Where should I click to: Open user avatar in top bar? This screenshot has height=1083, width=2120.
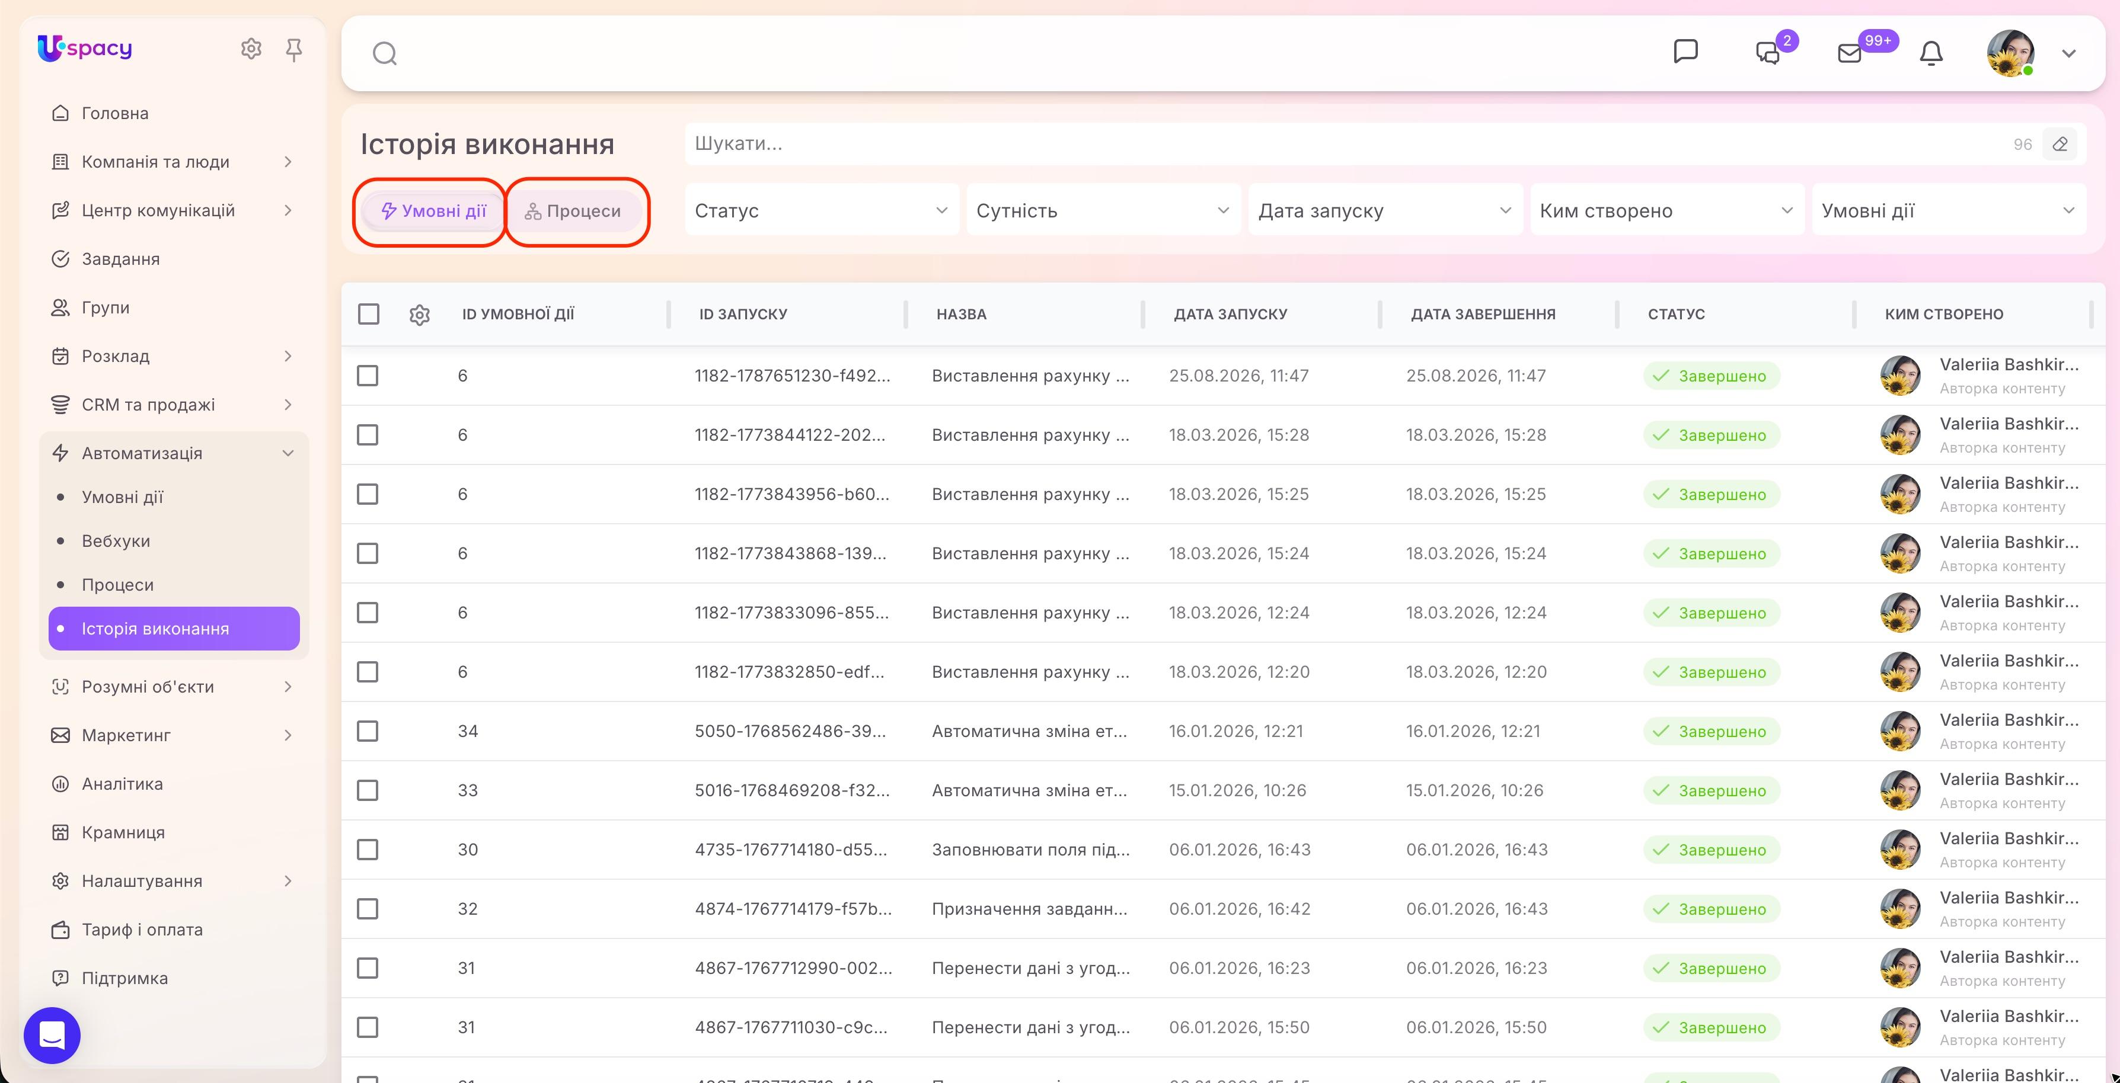(2010, 53)
